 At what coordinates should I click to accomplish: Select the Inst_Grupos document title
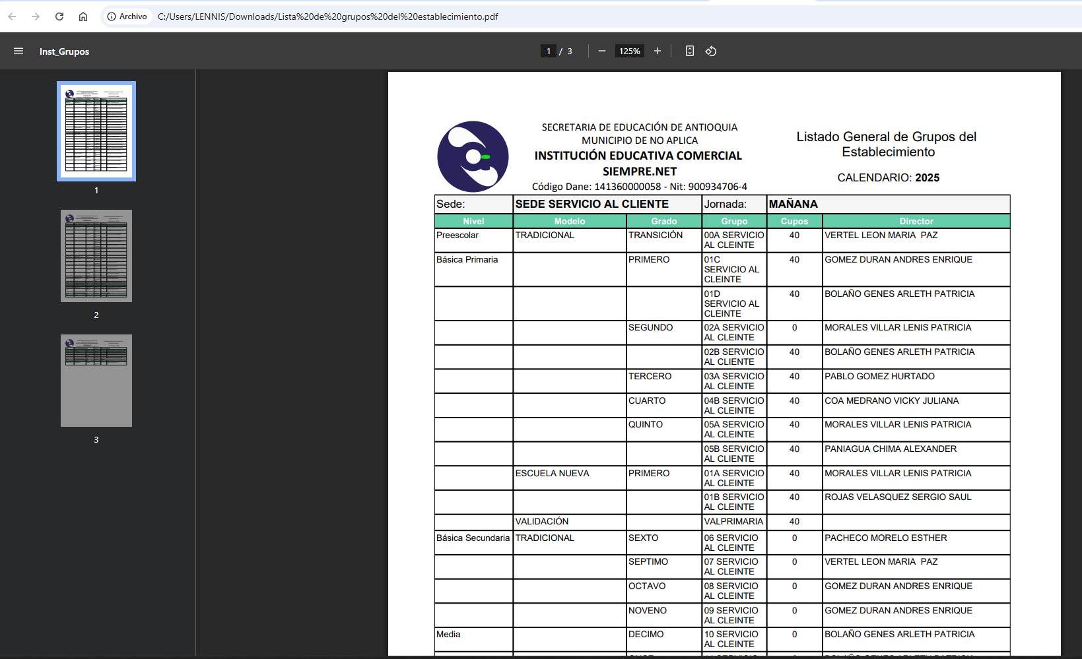coord(64,51)
